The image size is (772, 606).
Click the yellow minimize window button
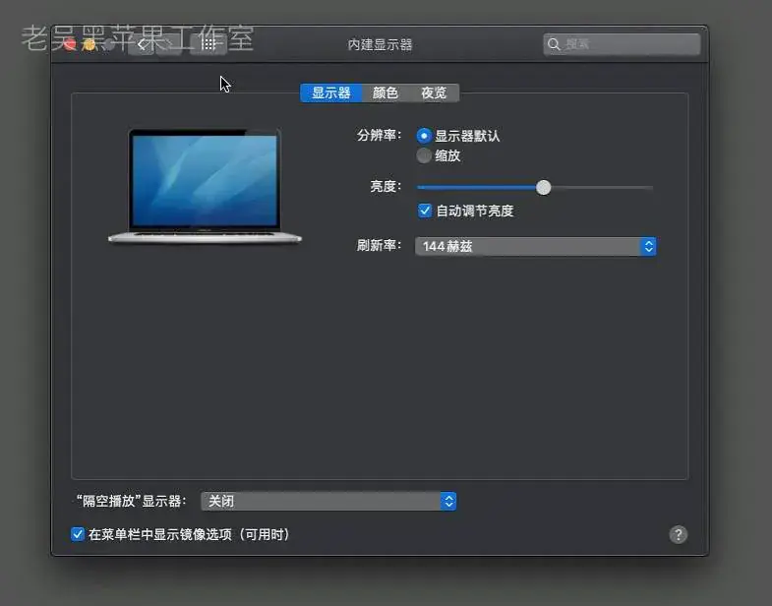coord(89,45)
